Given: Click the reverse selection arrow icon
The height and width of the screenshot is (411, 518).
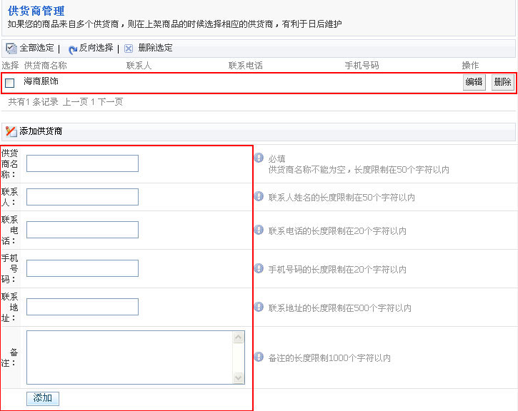Looking at the screenshot, I should point(72,50).
